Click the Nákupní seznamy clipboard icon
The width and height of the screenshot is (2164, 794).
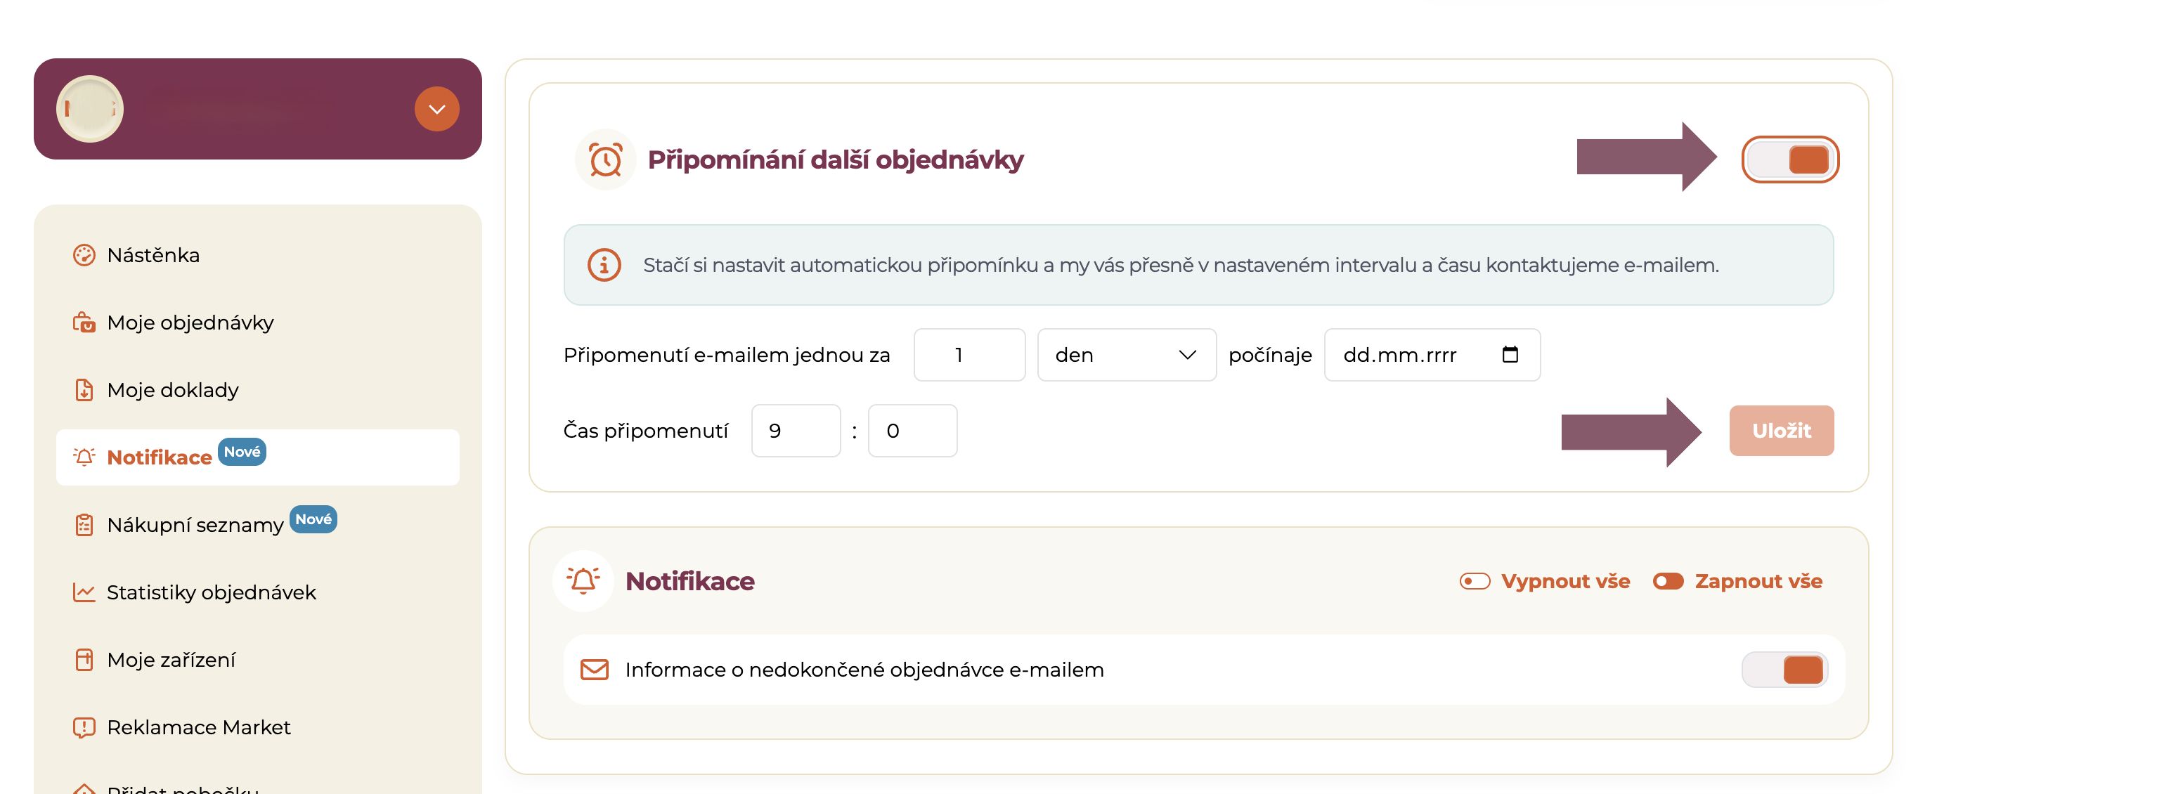pos(84,524)
